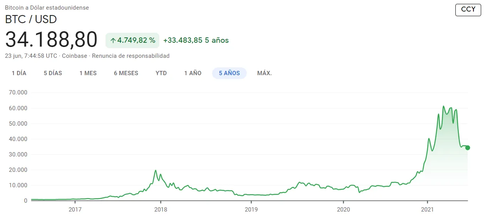The width and height of the screenshot is (485, 220).
Task: Switch chart to YTD range
Action: click(161, 73)
